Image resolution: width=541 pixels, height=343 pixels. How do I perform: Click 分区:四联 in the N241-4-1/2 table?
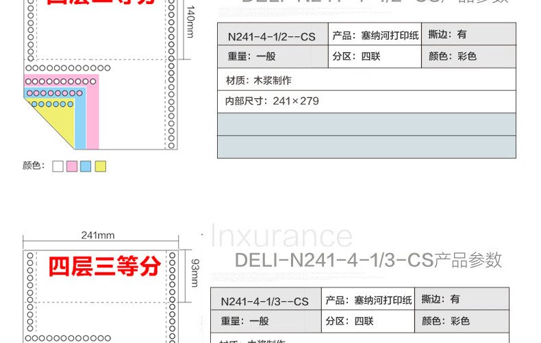coord(375,56)
